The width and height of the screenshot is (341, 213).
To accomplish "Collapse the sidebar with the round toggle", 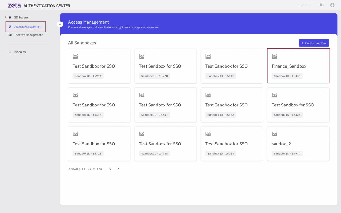I will tap(60, 24).
